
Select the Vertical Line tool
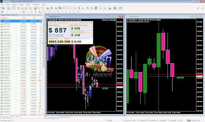12,12
